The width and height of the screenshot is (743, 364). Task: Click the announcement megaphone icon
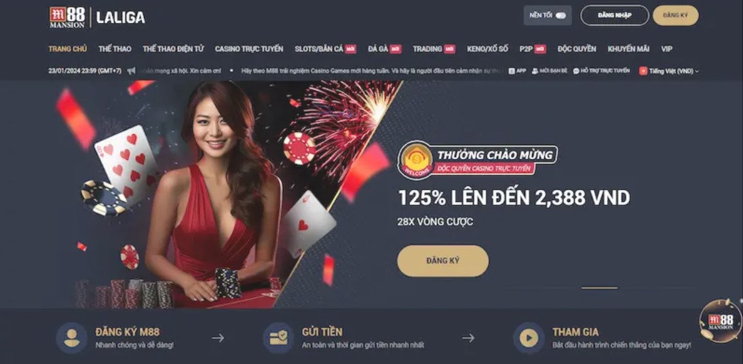131,71
